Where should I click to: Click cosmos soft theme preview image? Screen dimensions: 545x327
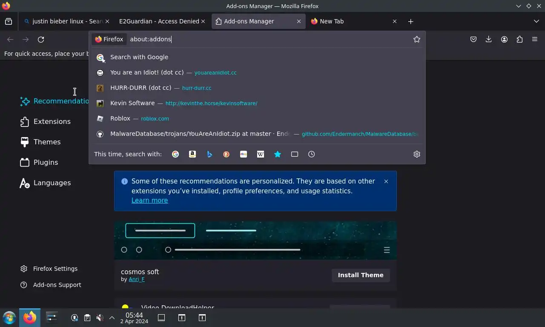point(255,240)
